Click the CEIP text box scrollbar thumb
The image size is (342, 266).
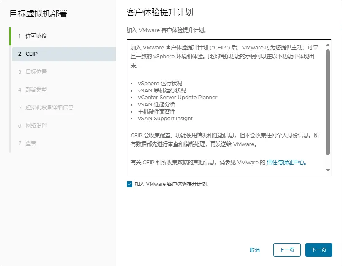(328, 101)
